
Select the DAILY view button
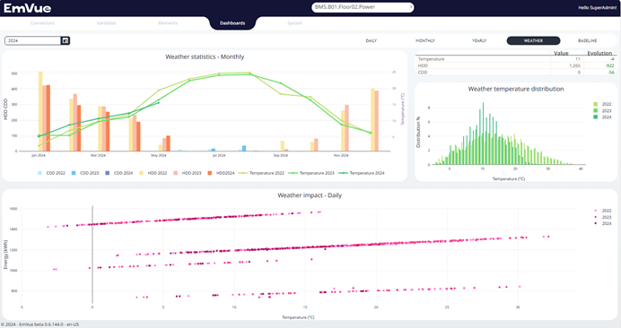372,40
